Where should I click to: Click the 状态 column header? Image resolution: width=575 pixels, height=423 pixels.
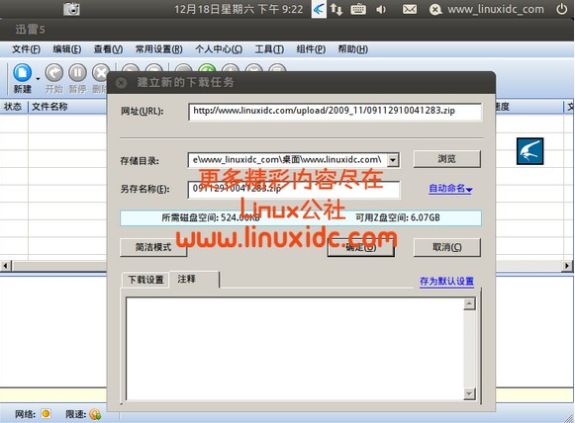[x=13, y=107]
